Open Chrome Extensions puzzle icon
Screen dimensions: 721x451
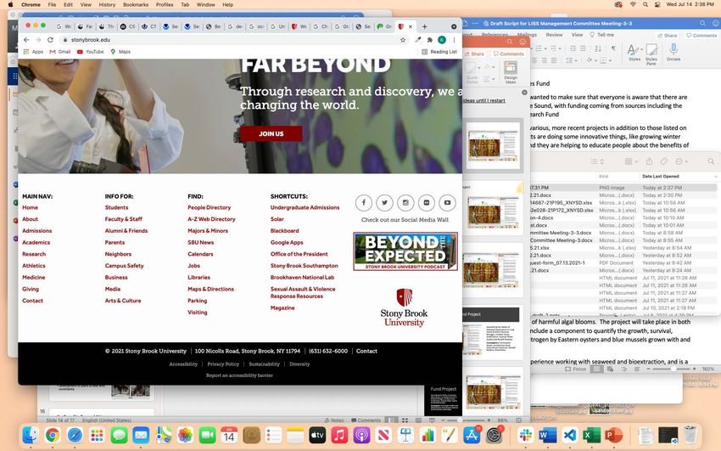[430, 40]
